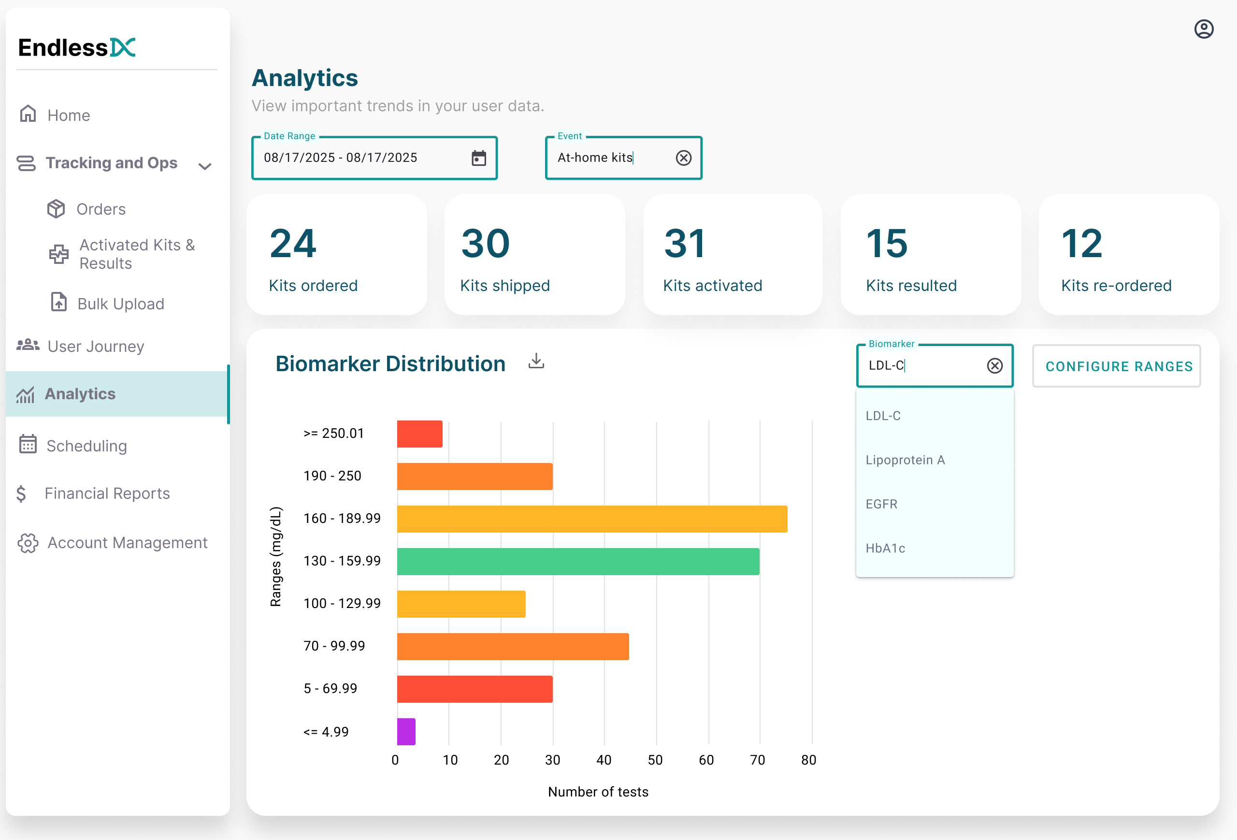This screenshot has width=1237, height=840.
Task: Click the green 130 - 159.99 bar
Action: (x=577, y=562)
